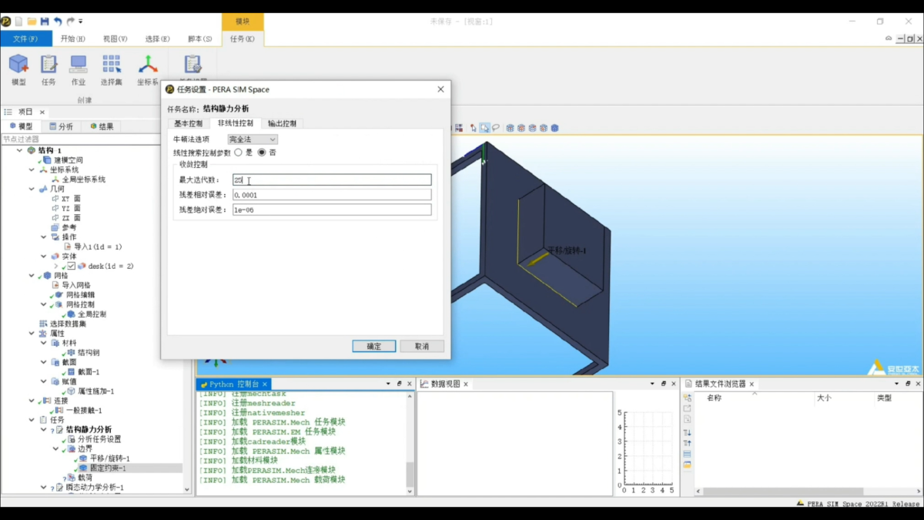Switch to 输出控制 tab in dialog

(282, 123)
